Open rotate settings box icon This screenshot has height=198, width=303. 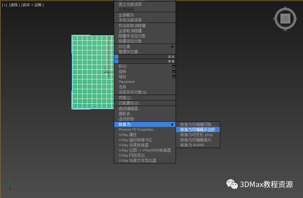[x=174, y=72]
